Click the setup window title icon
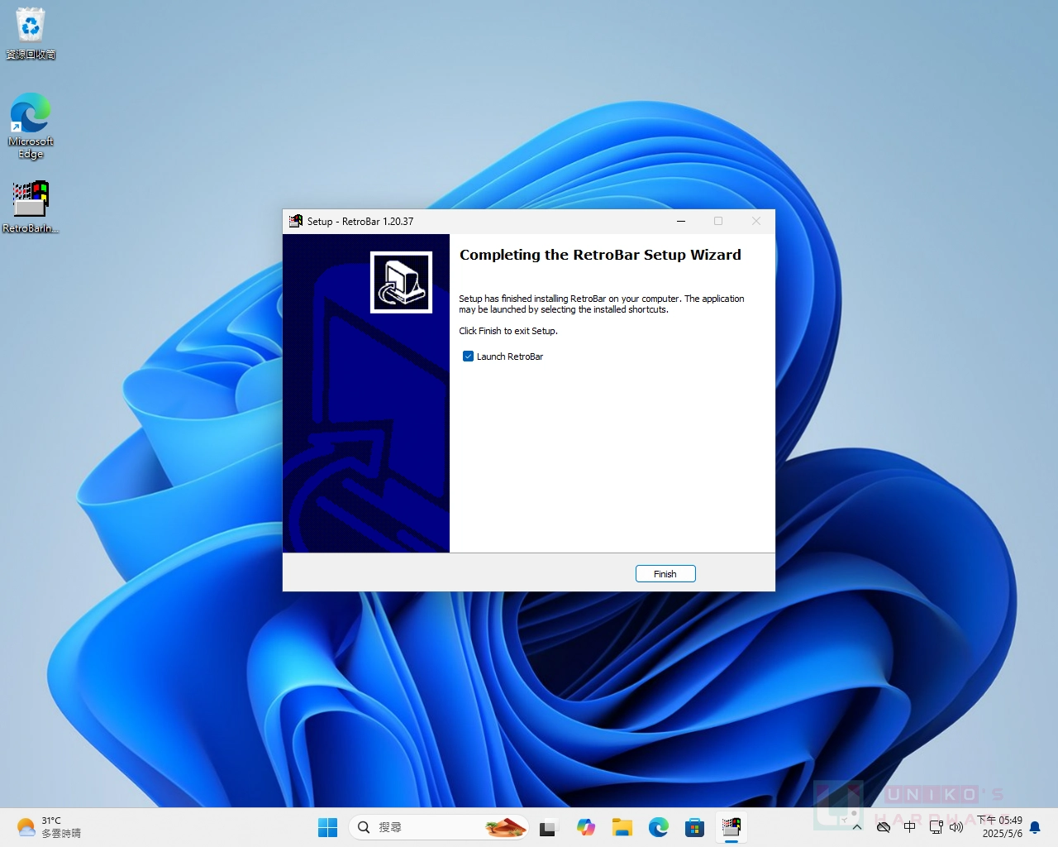The width and height of the screenshot is (1058, 847). 296,221
